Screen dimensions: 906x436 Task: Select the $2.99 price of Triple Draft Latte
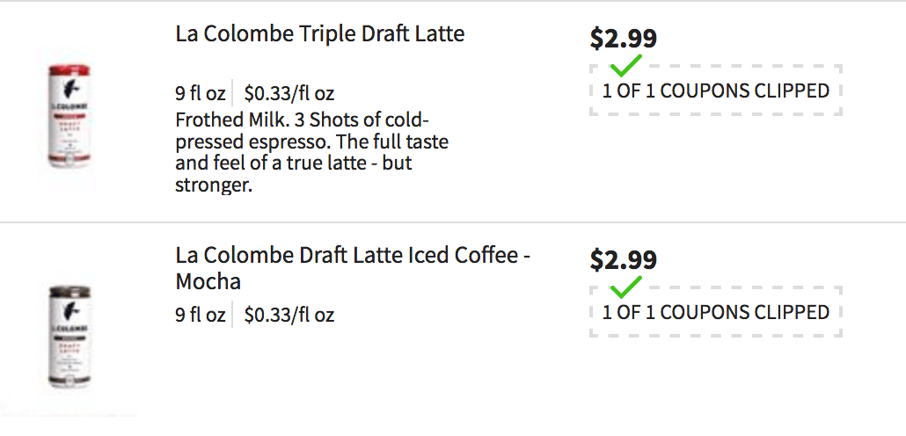click(x=623, y=38)
